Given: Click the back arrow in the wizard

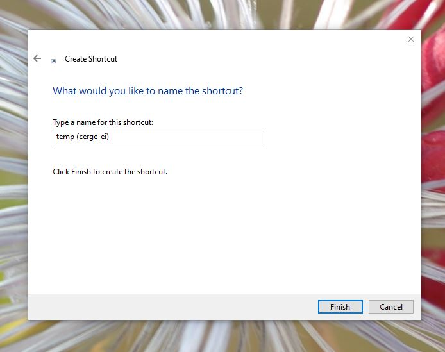Looking at the screenshot, I should tap(37, 58).
